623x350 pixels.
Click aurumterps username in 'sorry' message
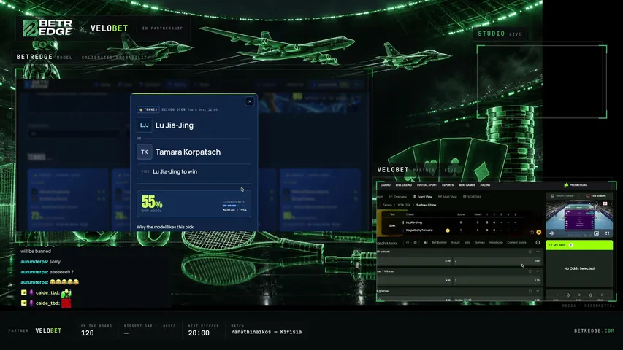(x=34, y=262)
